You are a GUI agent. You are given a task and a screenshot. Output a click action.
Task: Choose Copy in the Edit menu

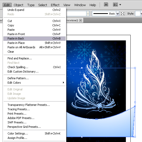point(34,25)
